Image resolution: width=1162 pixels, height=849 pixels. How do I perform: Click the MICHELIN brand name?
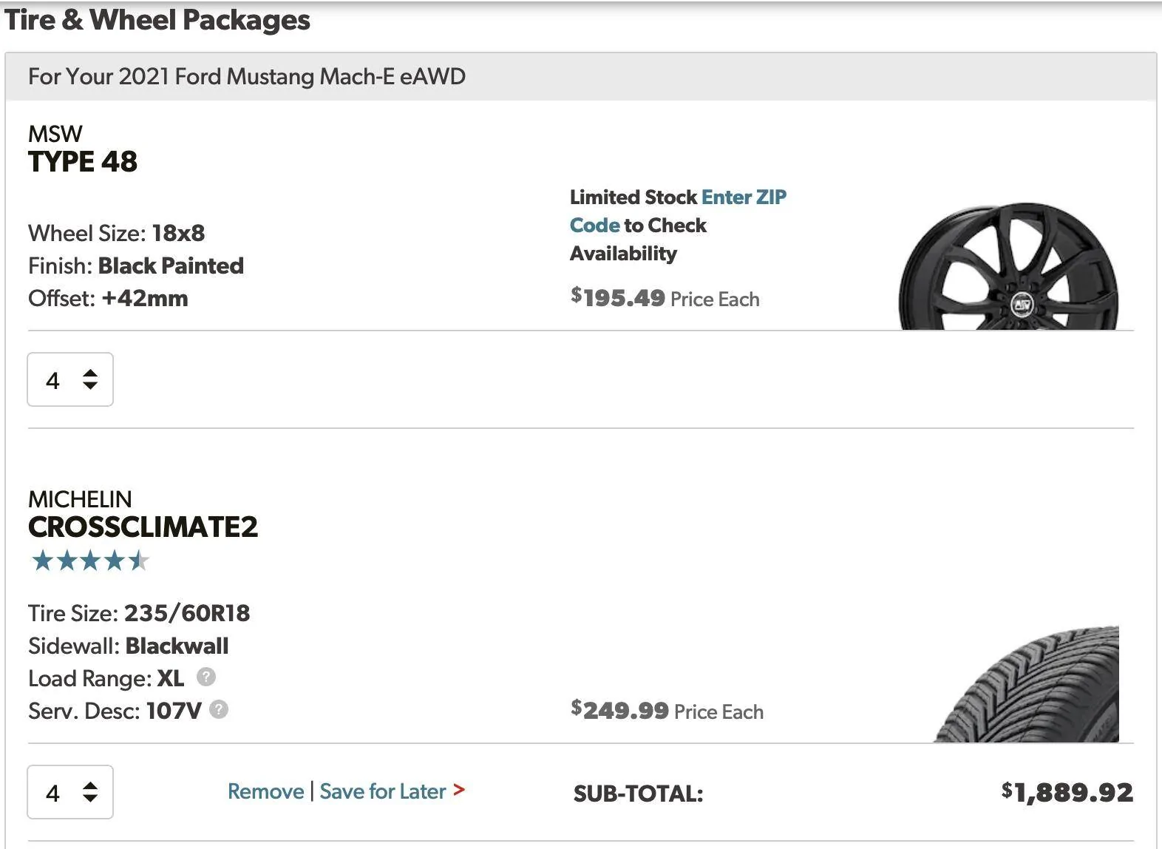(80, 499)
